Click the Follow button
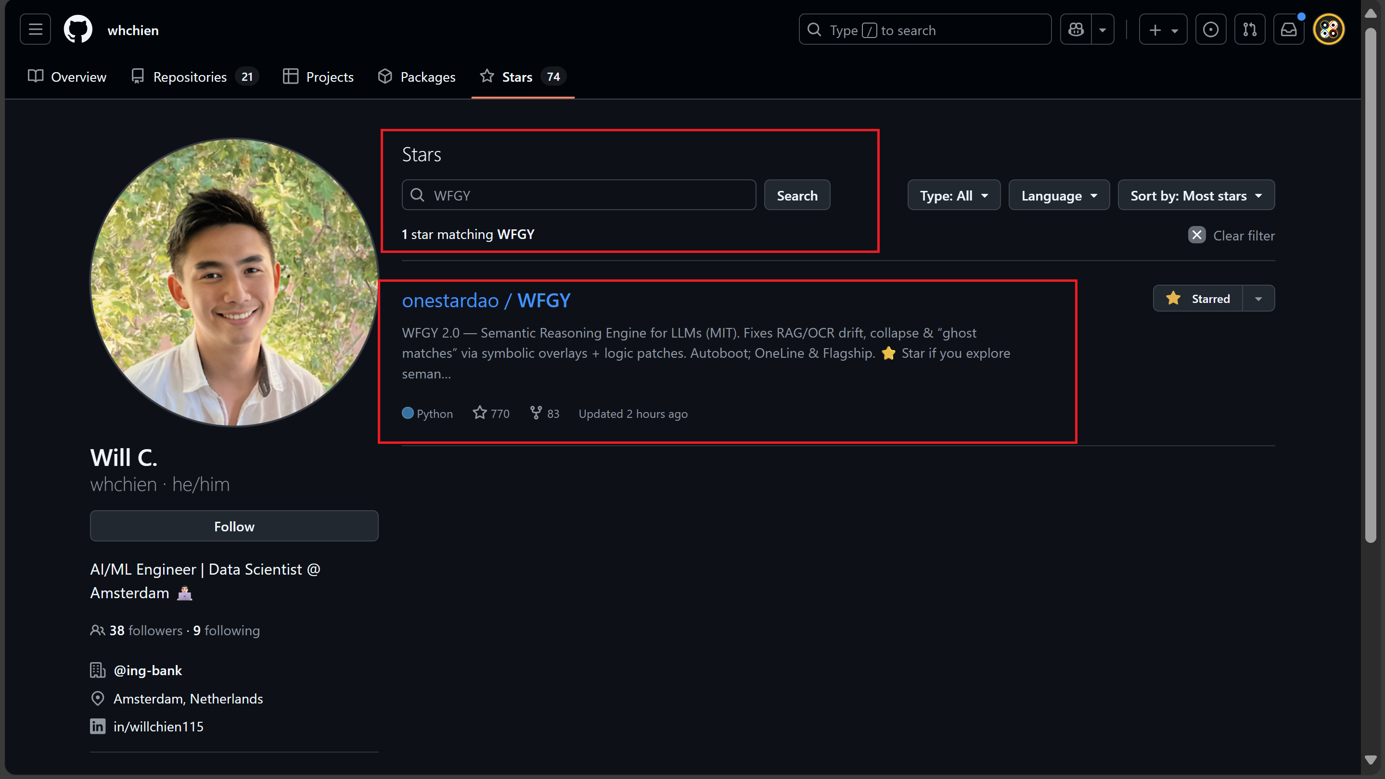This screenshot has height=779, width=1385. point(234,526)
